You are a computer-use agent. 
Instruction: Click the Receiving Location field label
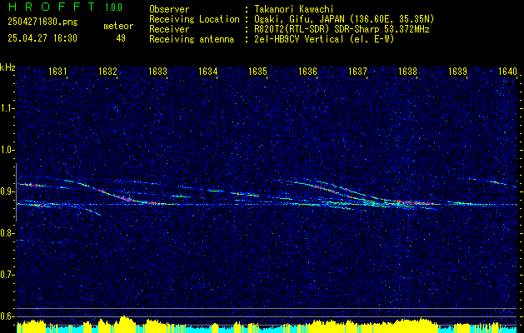194,19
